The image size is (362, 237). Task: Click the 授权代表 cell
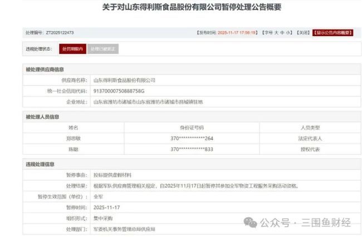click(x=310, y=149)
